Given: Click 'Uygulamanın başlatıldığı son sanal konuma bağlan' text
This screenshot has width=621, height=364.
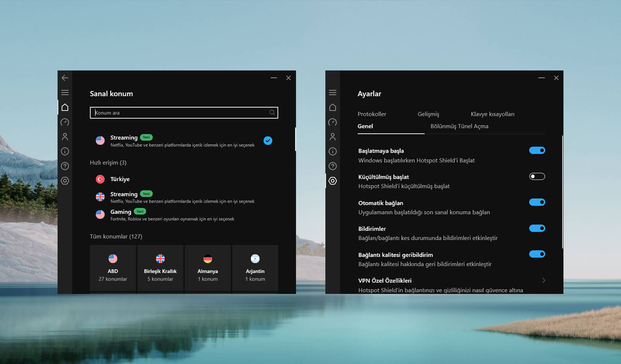Looking at the screenshot, I should [424, 212].
